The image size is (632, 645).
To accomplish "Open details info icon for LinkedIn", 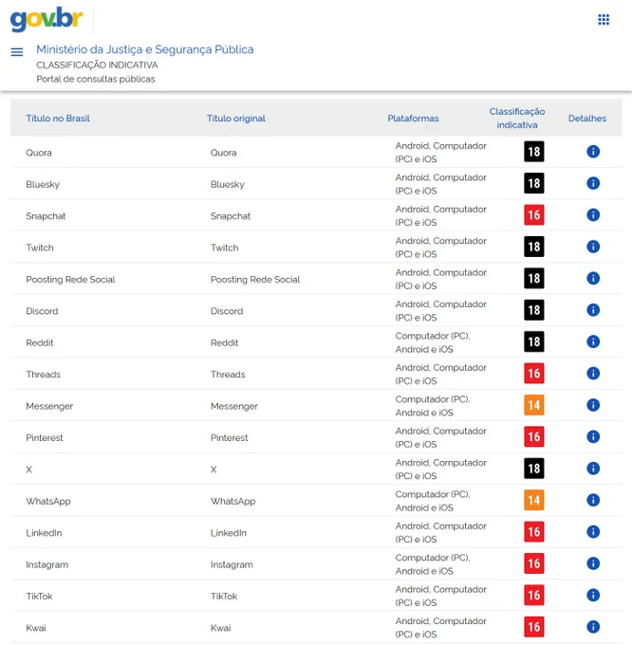I will (x=593, y=532).
